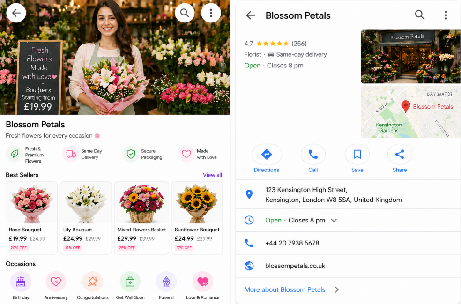Click the View all link for Best Sellers
The height and width of the screenshot is (304, 461).
[213, 174]
